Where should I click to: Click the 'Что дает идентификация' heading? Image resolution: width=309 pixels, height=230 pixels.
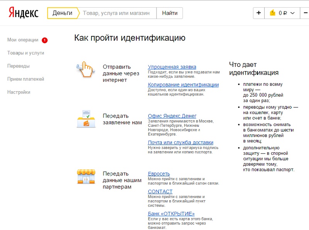(254, 69)
